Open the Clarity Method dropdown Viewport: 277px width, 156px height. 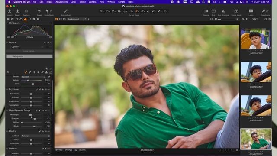[35, 136]
